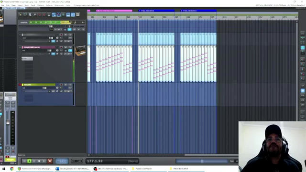306x172 pixels.
Task: Click the red Undo toolbar icon
Action: point(39,15)
